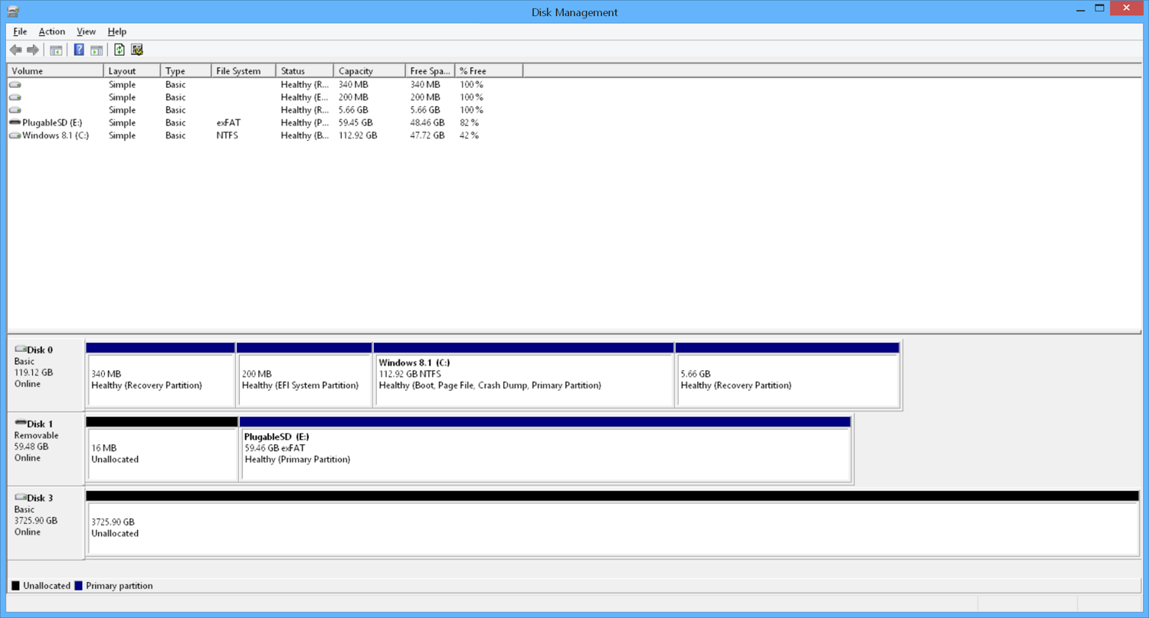
Task: Click the Disk Management gear icon in toolbar
Action: [x=137, y=50]
